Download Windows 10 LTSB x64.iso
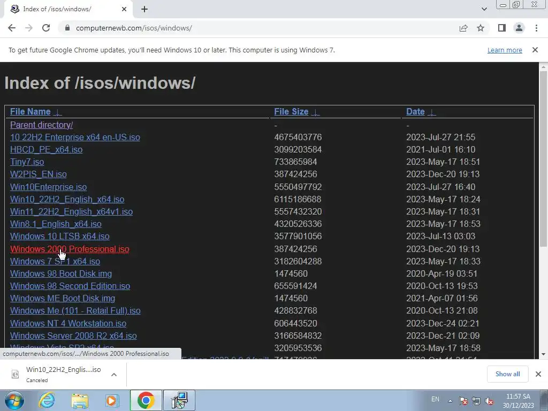This screenshot has height=411, width=548. click(x=60, y=236)
